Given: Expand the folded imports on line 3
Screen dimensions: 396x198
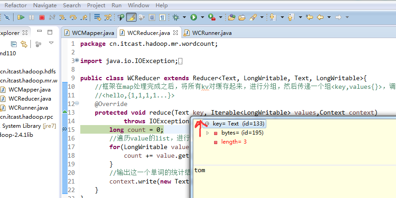Looking at the screenshot, I should pos(77,60).
